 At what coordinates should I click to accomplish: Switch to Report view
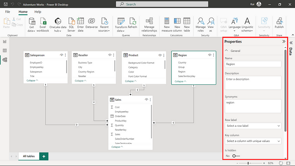[5, 42]
